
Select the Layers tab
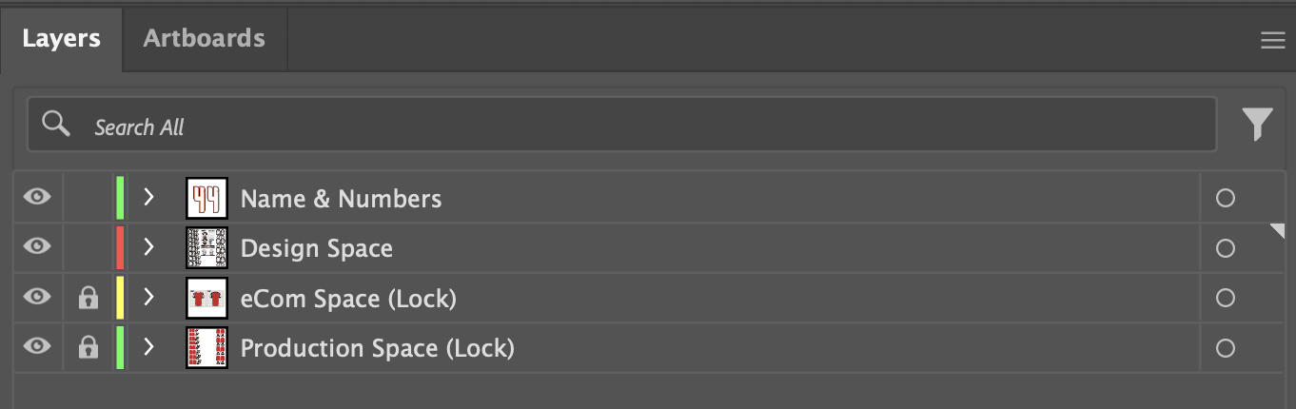[x=61, y=39]
